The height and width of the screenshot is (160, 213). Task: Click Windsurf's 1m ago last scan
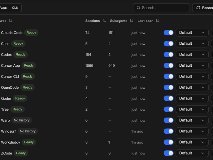click(137, 131)
